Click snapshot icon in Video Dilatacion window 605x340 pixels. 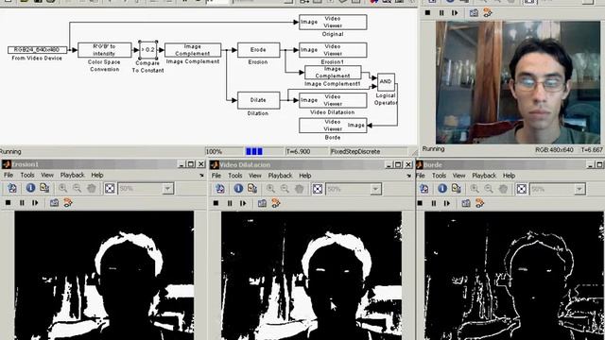pos(262,203)
